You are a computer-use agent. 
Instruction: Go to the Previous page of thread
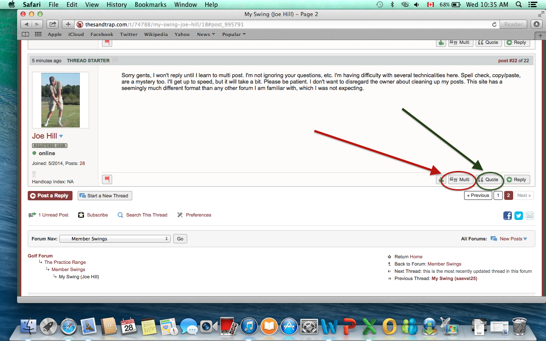tap(478, 195)
